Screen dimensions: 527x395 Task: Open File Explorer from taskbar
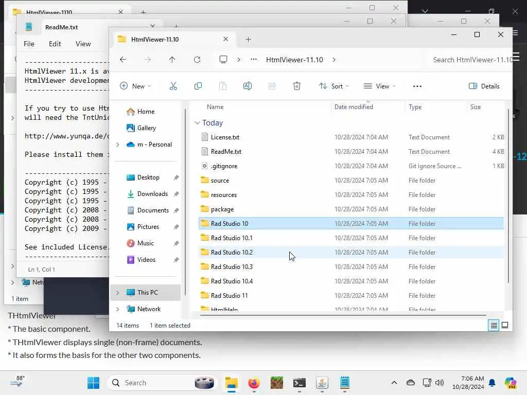click(x=231, y=383)
